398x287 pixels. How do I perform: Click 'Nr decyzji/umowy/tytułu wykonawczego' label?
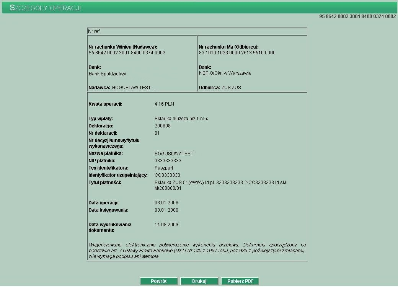click(114, 143)
